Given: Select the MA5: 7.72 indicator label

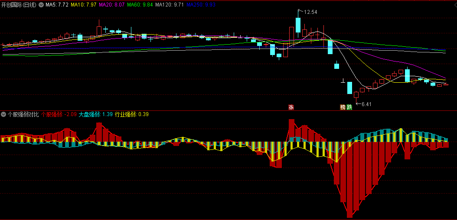Looking at the screenshot, I should [57, 5].
